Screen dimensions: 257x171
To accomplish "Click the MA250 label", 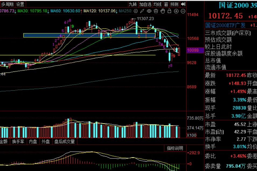I will point(125,11).
